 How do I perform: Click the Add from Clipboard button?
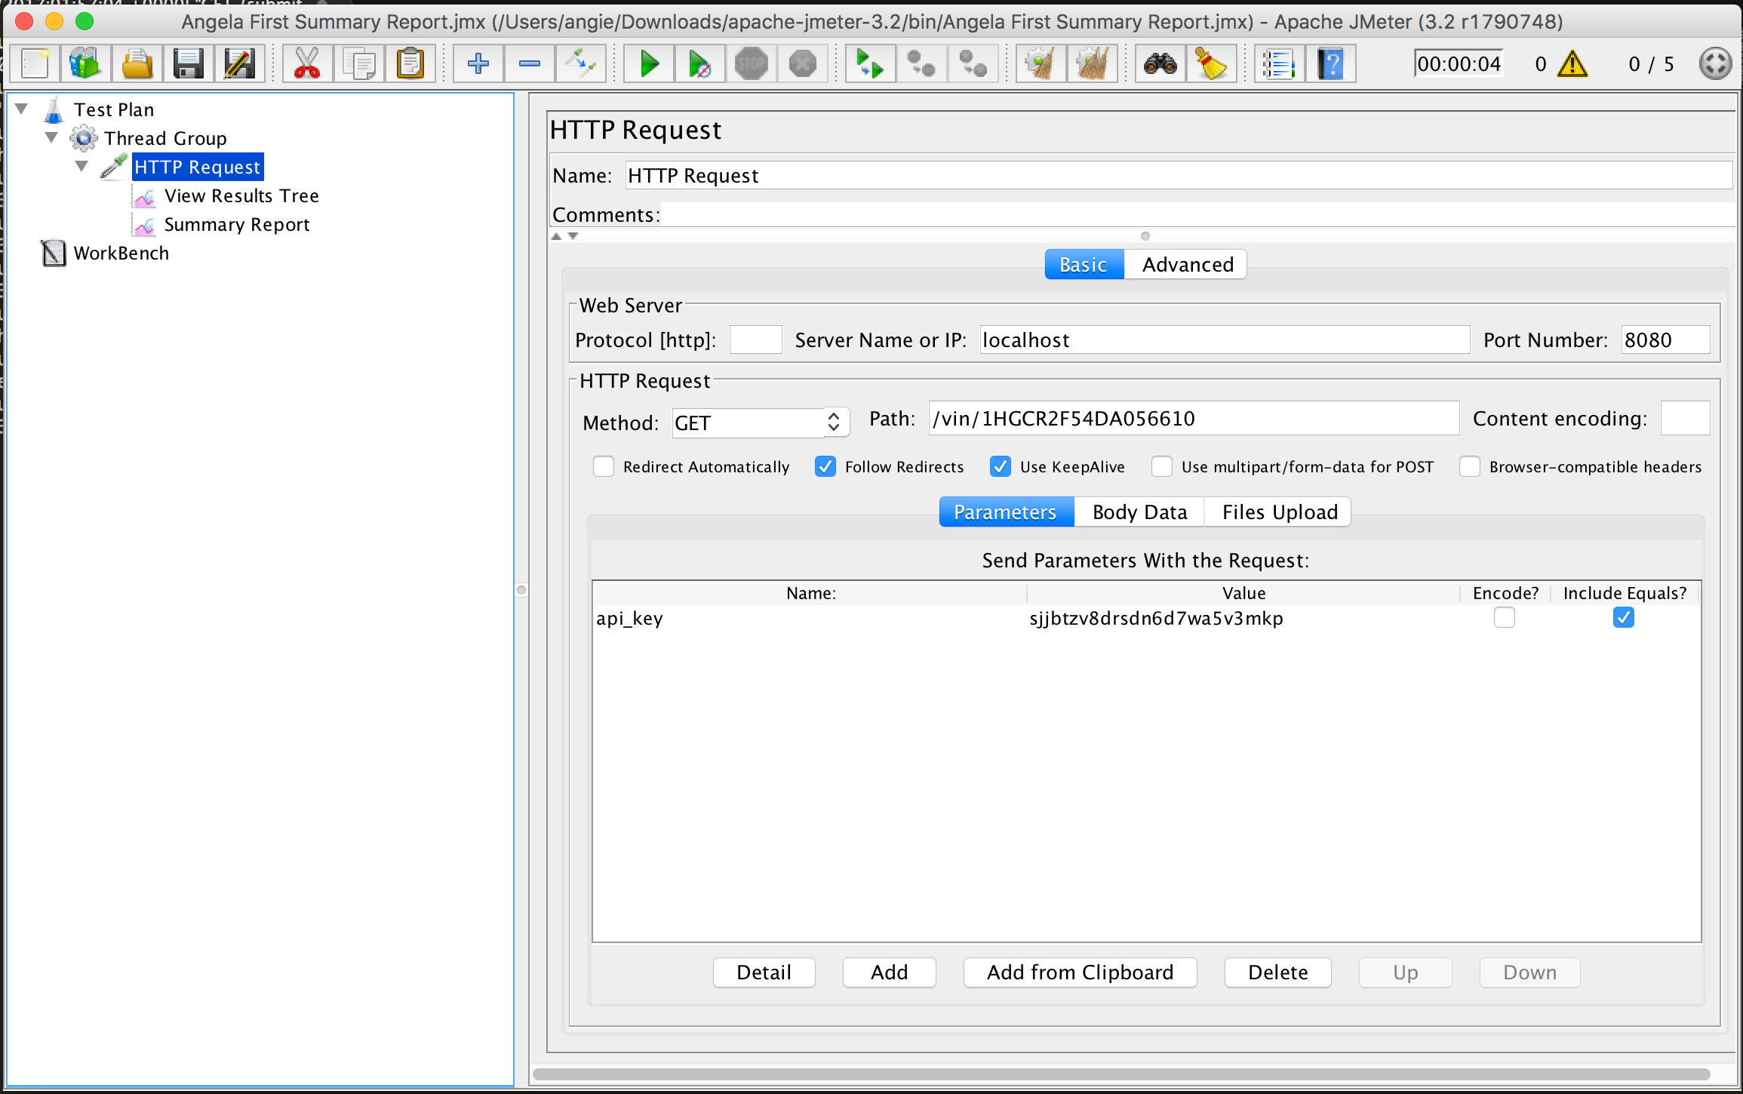tap(1079, 972)
